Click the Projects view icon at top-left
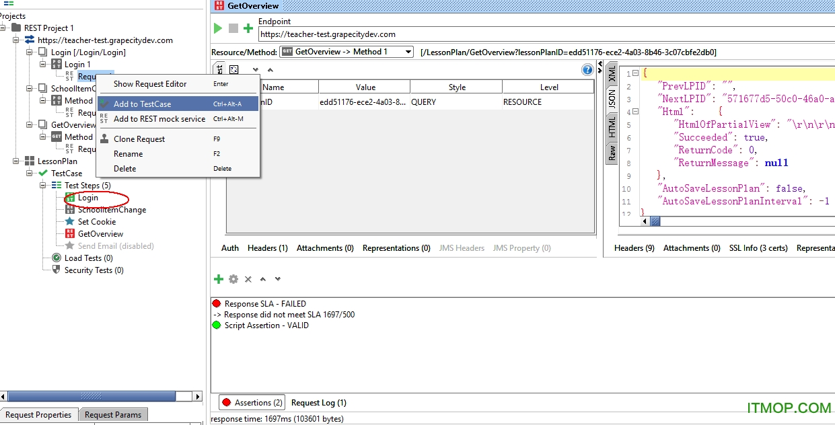Image resolution: width=835 pixels, height=425 pixels. point(9,3)
